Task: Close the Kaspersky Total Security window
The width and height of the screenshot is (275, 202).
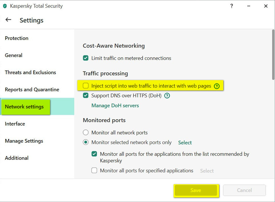Action: click(x=266, y=6)
